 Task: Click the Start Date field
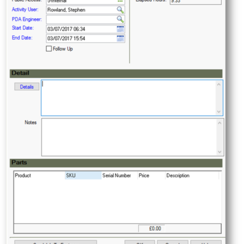81,29
